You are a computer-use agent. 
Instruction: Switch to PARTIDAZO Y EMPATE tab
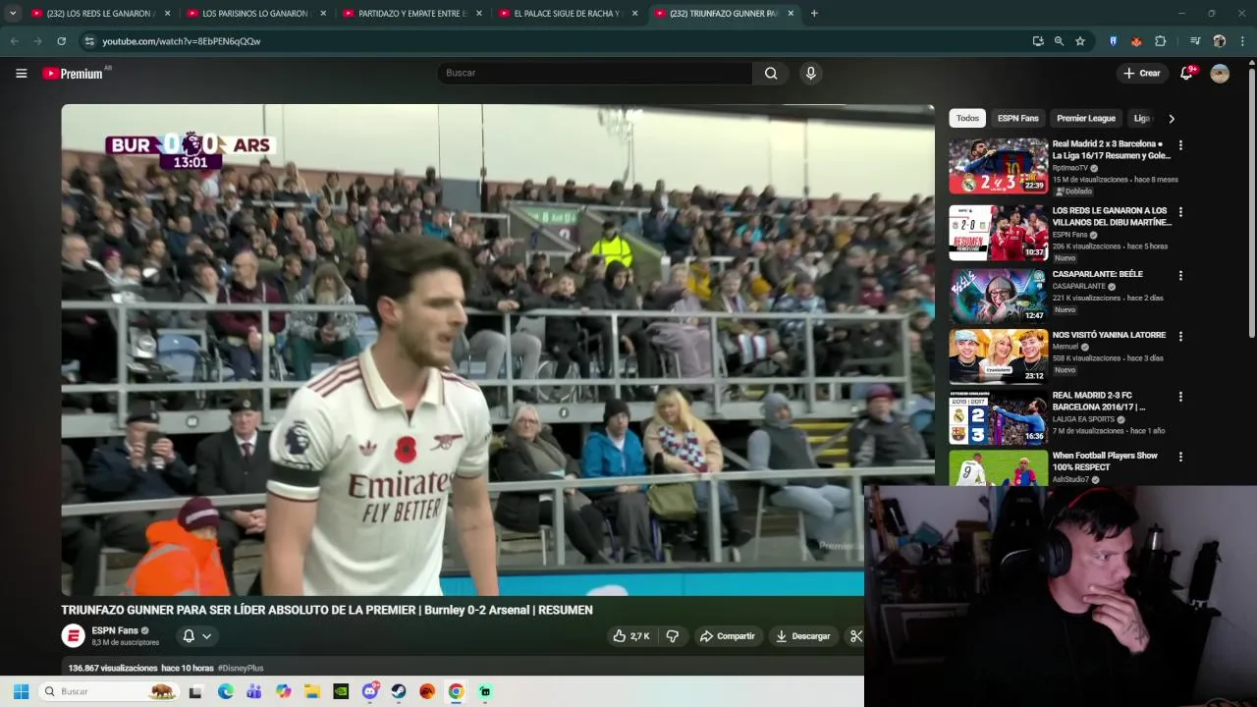[x=411, y=14]
